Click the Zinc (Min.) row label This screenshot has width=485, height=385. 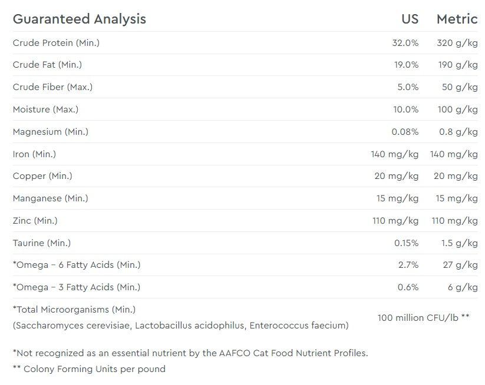coord(35,221)
